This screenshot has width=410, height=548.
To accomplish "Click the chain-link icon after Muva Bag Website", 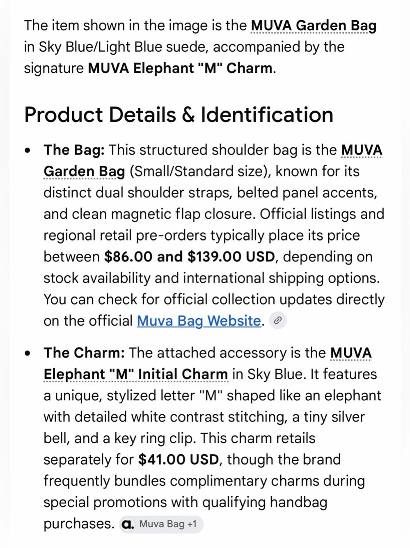I will tap(277, 321).
